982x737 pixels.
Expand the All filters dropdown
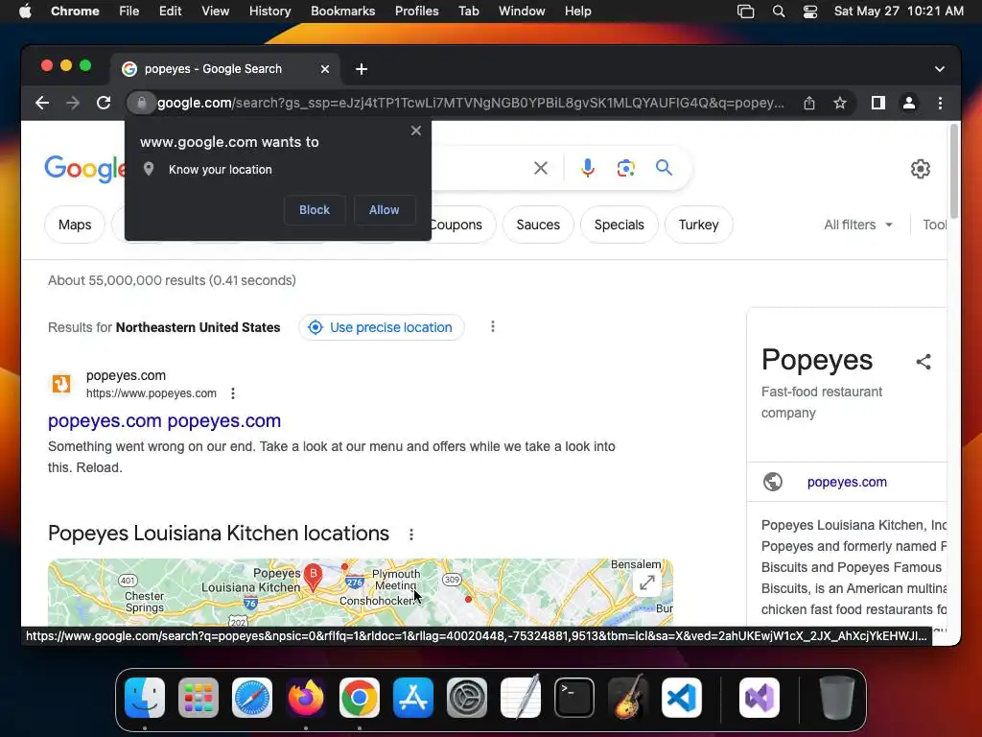coord(858,225)
